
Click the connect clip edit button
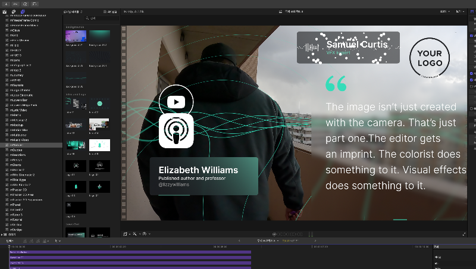tap(25, 241)
